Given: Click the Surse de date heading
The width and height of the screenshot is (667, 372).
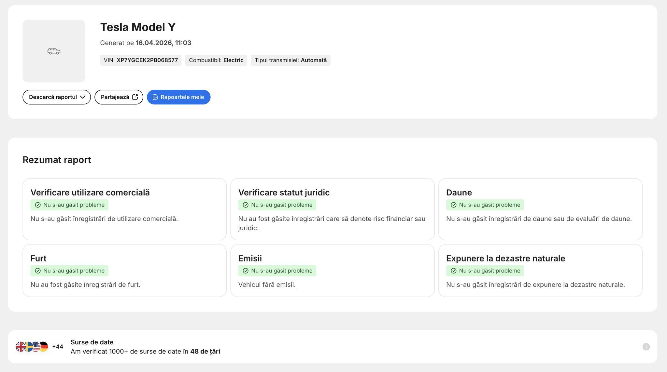Looking at the screenshot, I should pyautogui.click(x=92, y=342).
